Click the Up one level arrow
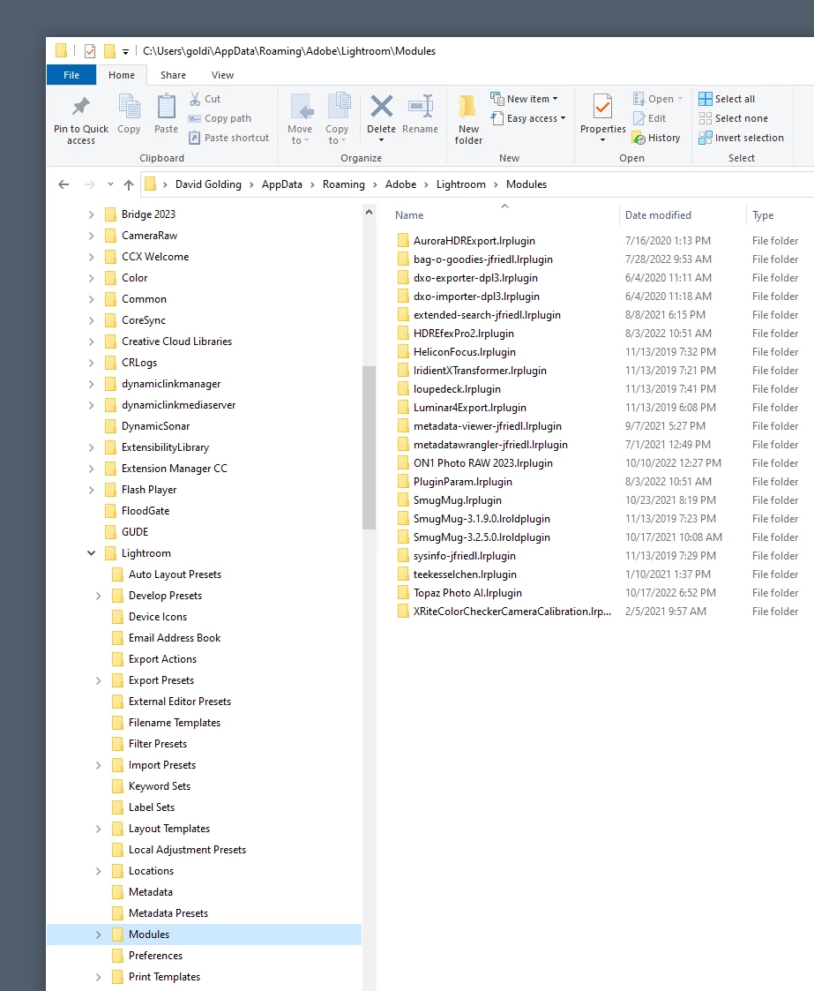The image size is (814, 991). (x=129, y=184)
